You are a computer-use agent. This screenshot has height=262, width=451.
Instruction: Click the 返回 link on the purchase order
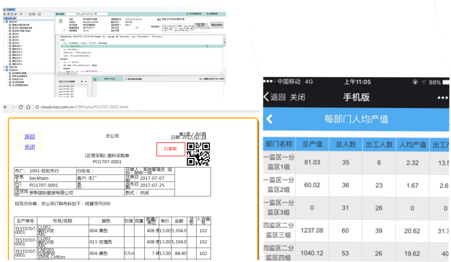[29, 137]
